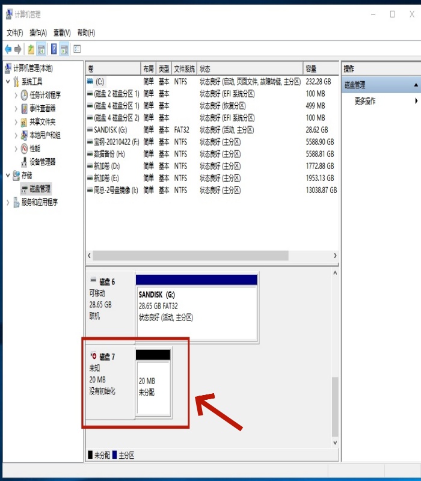Click the Disk 7 uninitialized disk icon

click(93, 357)
